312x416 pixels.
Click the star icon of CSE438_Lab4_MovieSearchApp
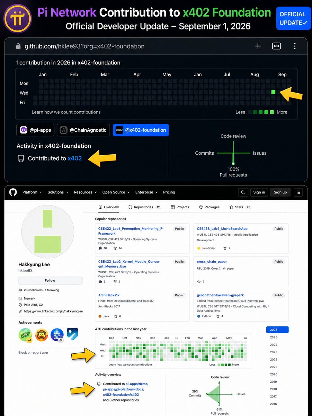tap(225, 248)
